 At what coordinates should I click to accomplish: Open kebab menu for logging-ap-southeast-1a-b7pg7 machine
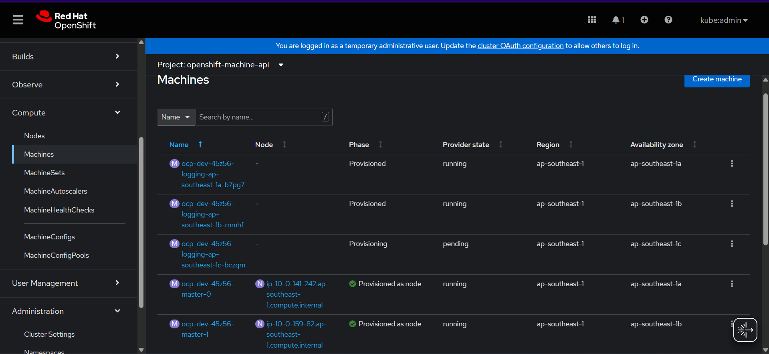[732, 164]
